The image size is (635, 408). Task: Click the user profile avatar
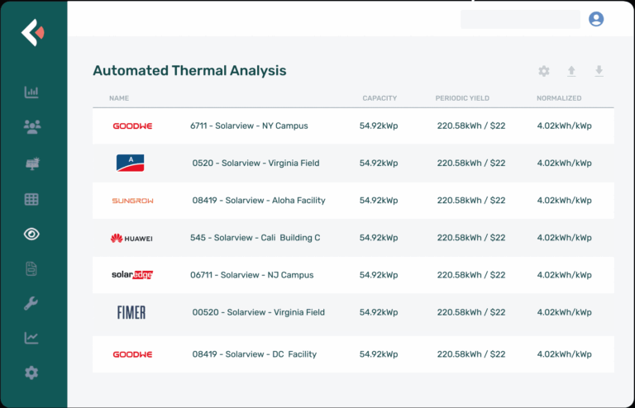596,19
